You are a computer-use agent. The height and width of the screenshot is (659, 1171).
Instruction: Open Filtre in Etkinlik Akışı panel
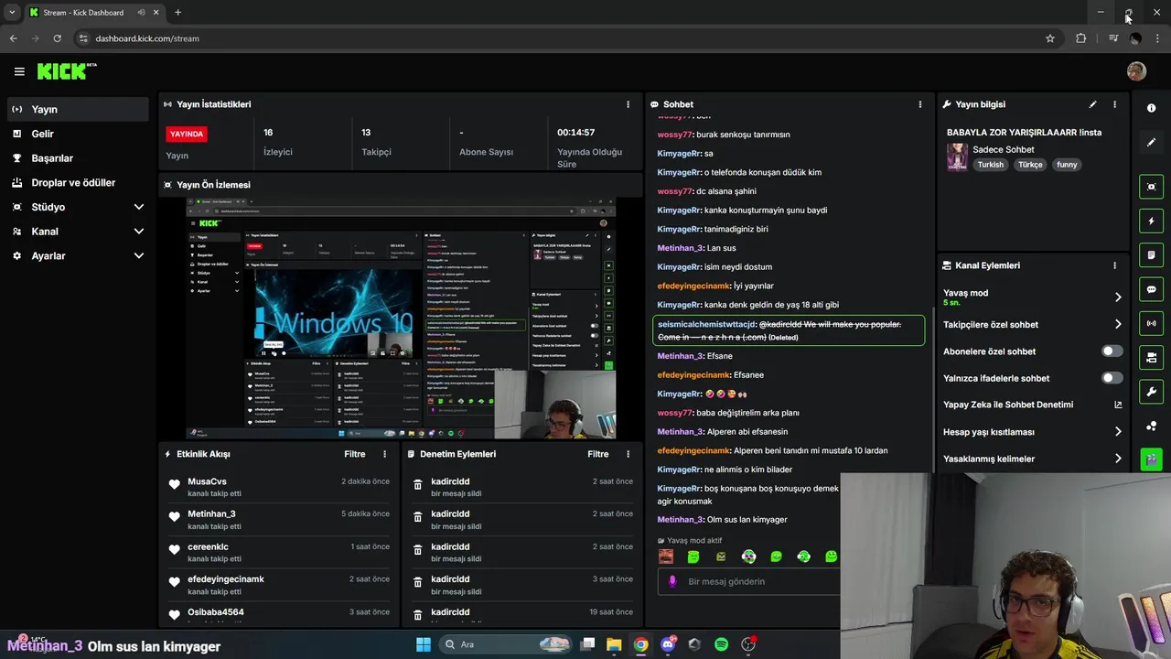pyautogui.click(x=354, y=454)
